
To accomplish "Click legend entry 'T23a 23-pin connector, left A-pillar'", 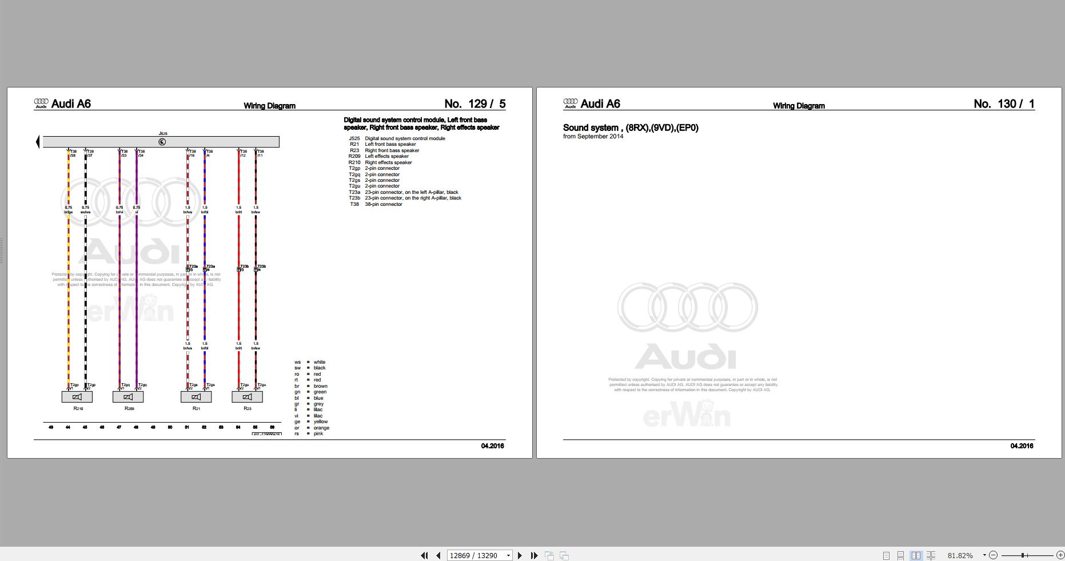I will click(404, 192).
